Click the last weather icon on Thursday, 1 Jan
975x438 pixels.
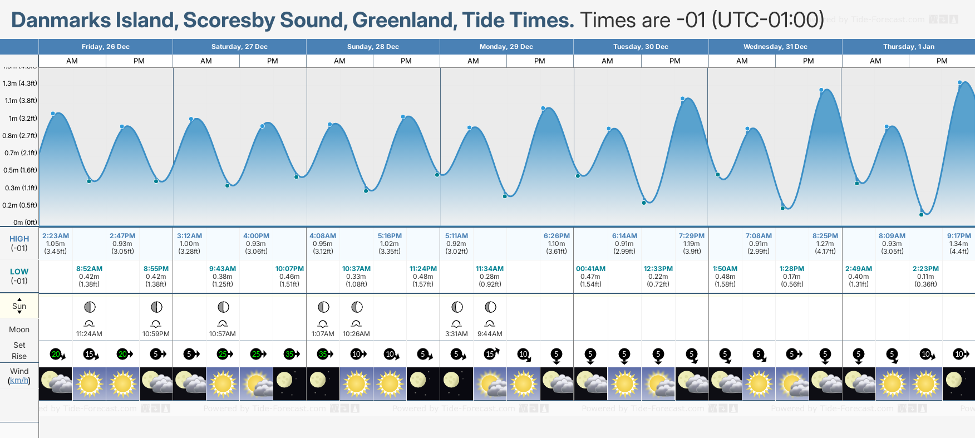958,383
